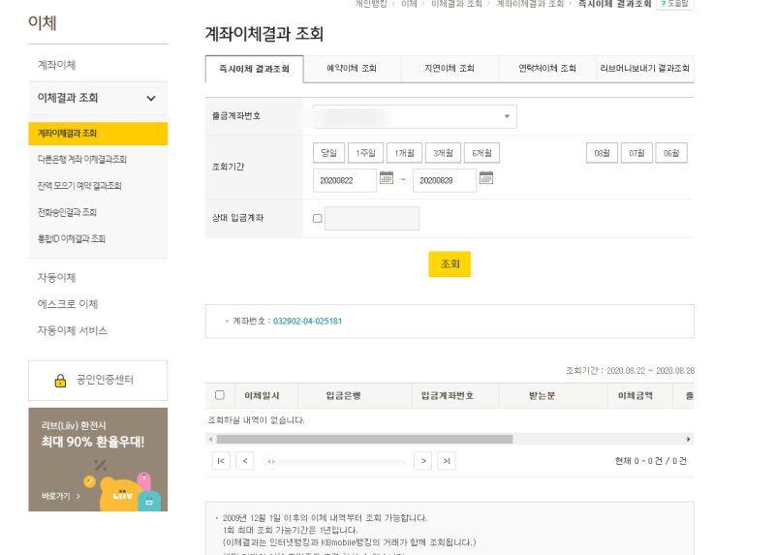Click the 계좌이체결과 조회 breadcrumb
This screenshot has width=775, height=555.
[x=530, y=4]
